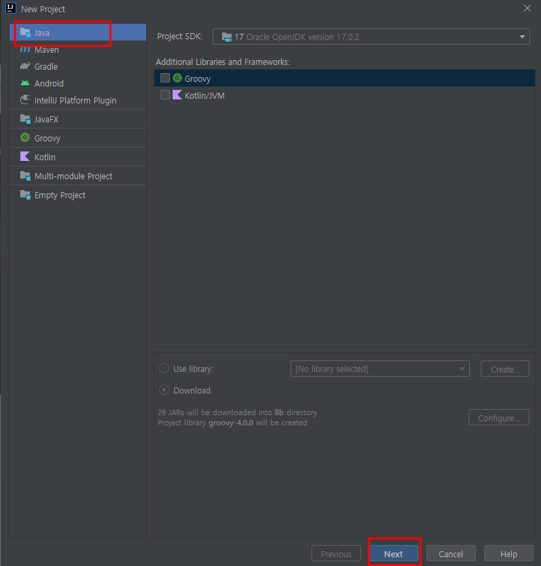Click the Groovy framework icon in libraries list
The height and width of the screenshot is (566, 541).
(x=177, y=78)
